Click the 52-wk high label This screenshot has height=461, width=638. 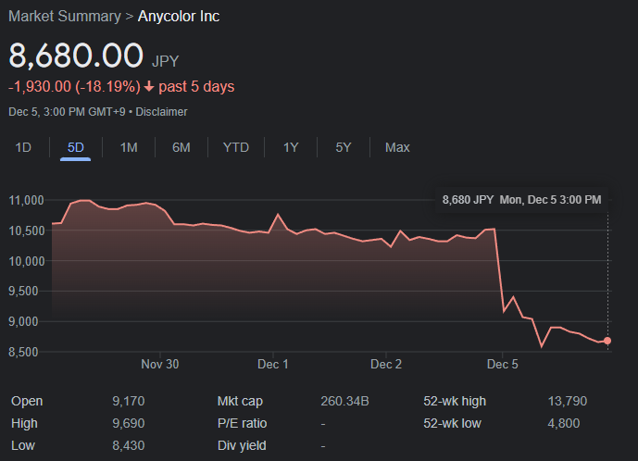click(x=455, y=401)
